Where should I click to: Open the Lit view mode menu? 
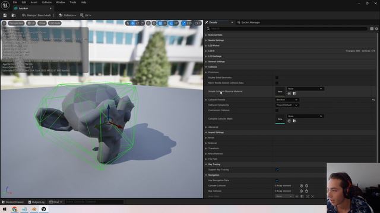coord(31,23)
